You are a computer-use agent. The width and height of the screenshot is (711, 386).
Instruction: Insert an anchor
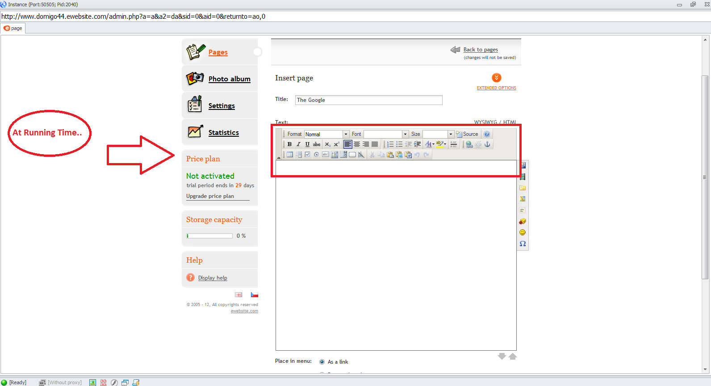click(487, 144)
